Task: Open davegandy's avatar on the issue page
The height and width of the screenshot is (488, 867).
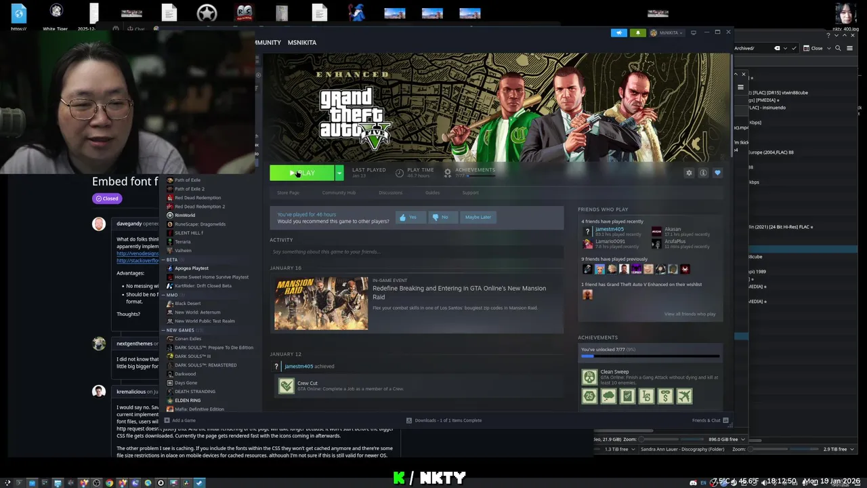Action: 99,224
